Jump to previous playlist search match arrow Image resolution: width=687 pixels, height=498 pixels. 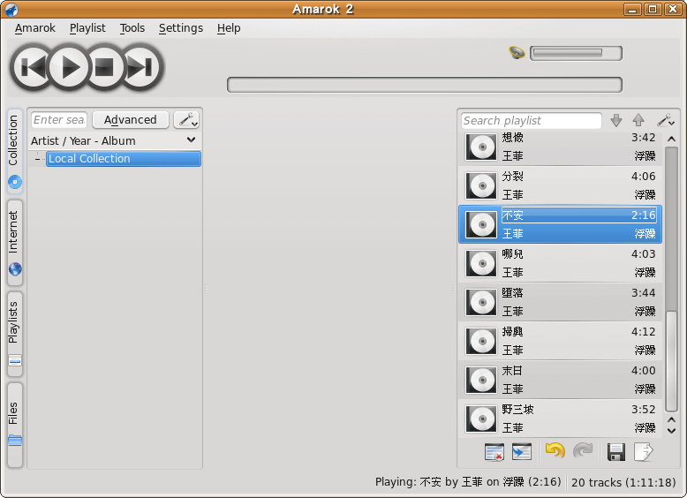tap(638, 120)
